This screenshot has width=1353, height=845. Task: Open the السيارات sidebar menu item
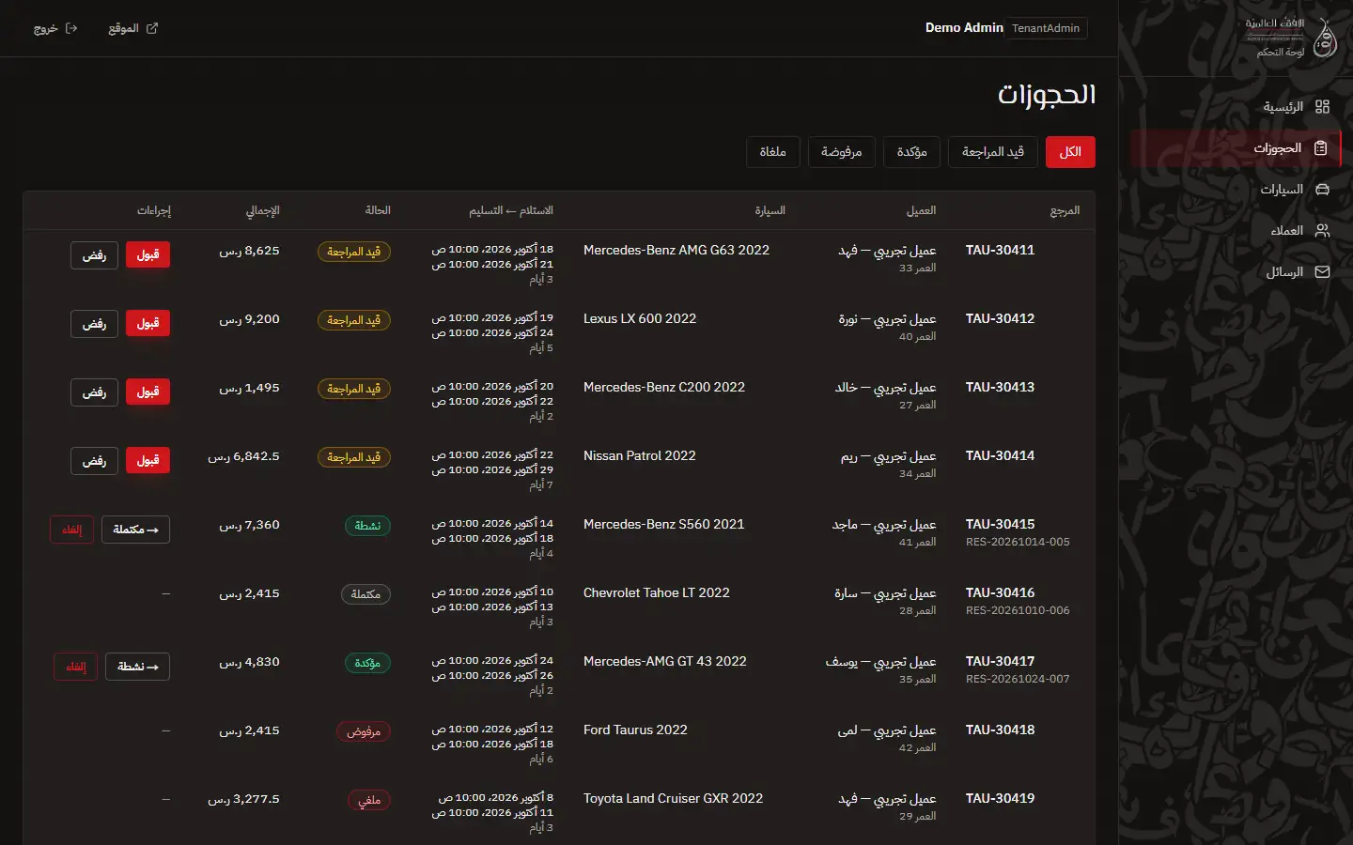click(1235, 190)
